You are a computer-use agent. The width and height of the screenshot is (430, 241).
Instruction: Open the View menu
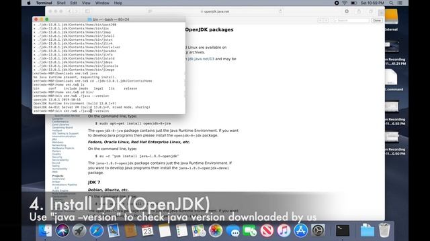pyautogui.click(x=86, y=3)
